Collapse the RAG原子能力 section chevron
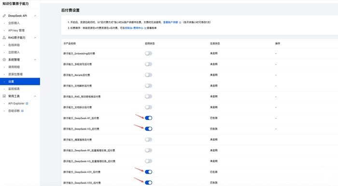The width and height of the screenshot is (338, 186). 35,38
